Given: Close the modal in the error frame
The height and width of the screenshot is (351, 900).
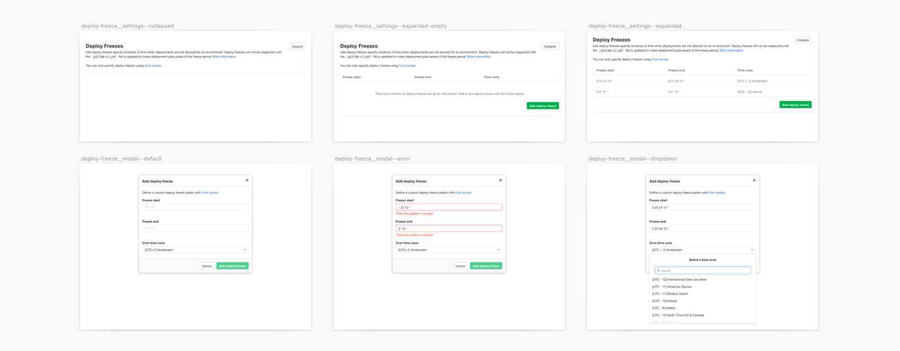Looking at the screenshot, I should (x=500, y=180).
